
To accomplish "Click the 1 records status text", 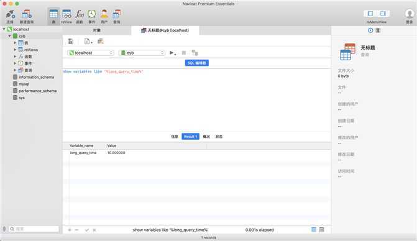I will click(209, 237).
